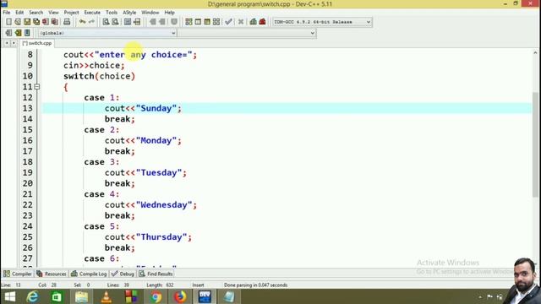Open the Help menu
Image resolution: width=541 pixels, height=304 pixels.
(x=169, y=13)
